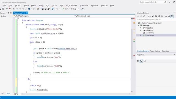Click the Pending Changes Filter clock icon

(148, 16)
